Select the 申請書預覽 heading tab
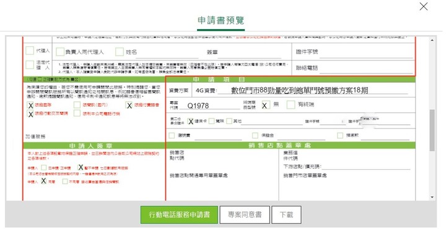Image resolution: width=446 pixels, height=229 pixels. (221, 20)
